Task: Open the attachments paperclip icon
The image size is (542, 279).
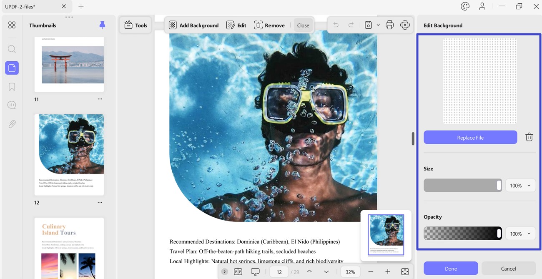Action: (x=12, y=124)
